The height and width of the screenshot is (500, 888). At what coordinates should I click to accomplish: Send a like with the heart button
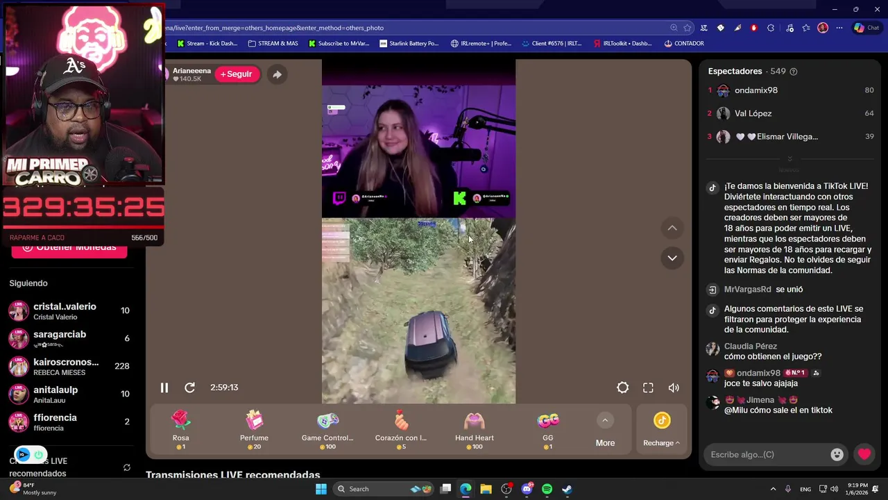click(864, 455)
